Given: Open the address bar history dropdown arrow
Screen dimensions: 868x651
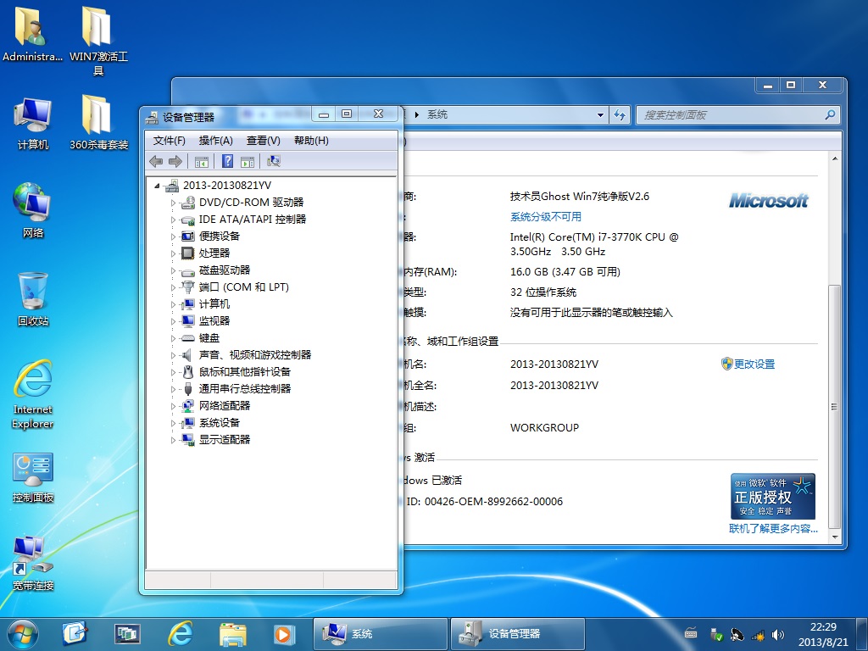Looking at the screenshot, I should click(x=600, y=115).
